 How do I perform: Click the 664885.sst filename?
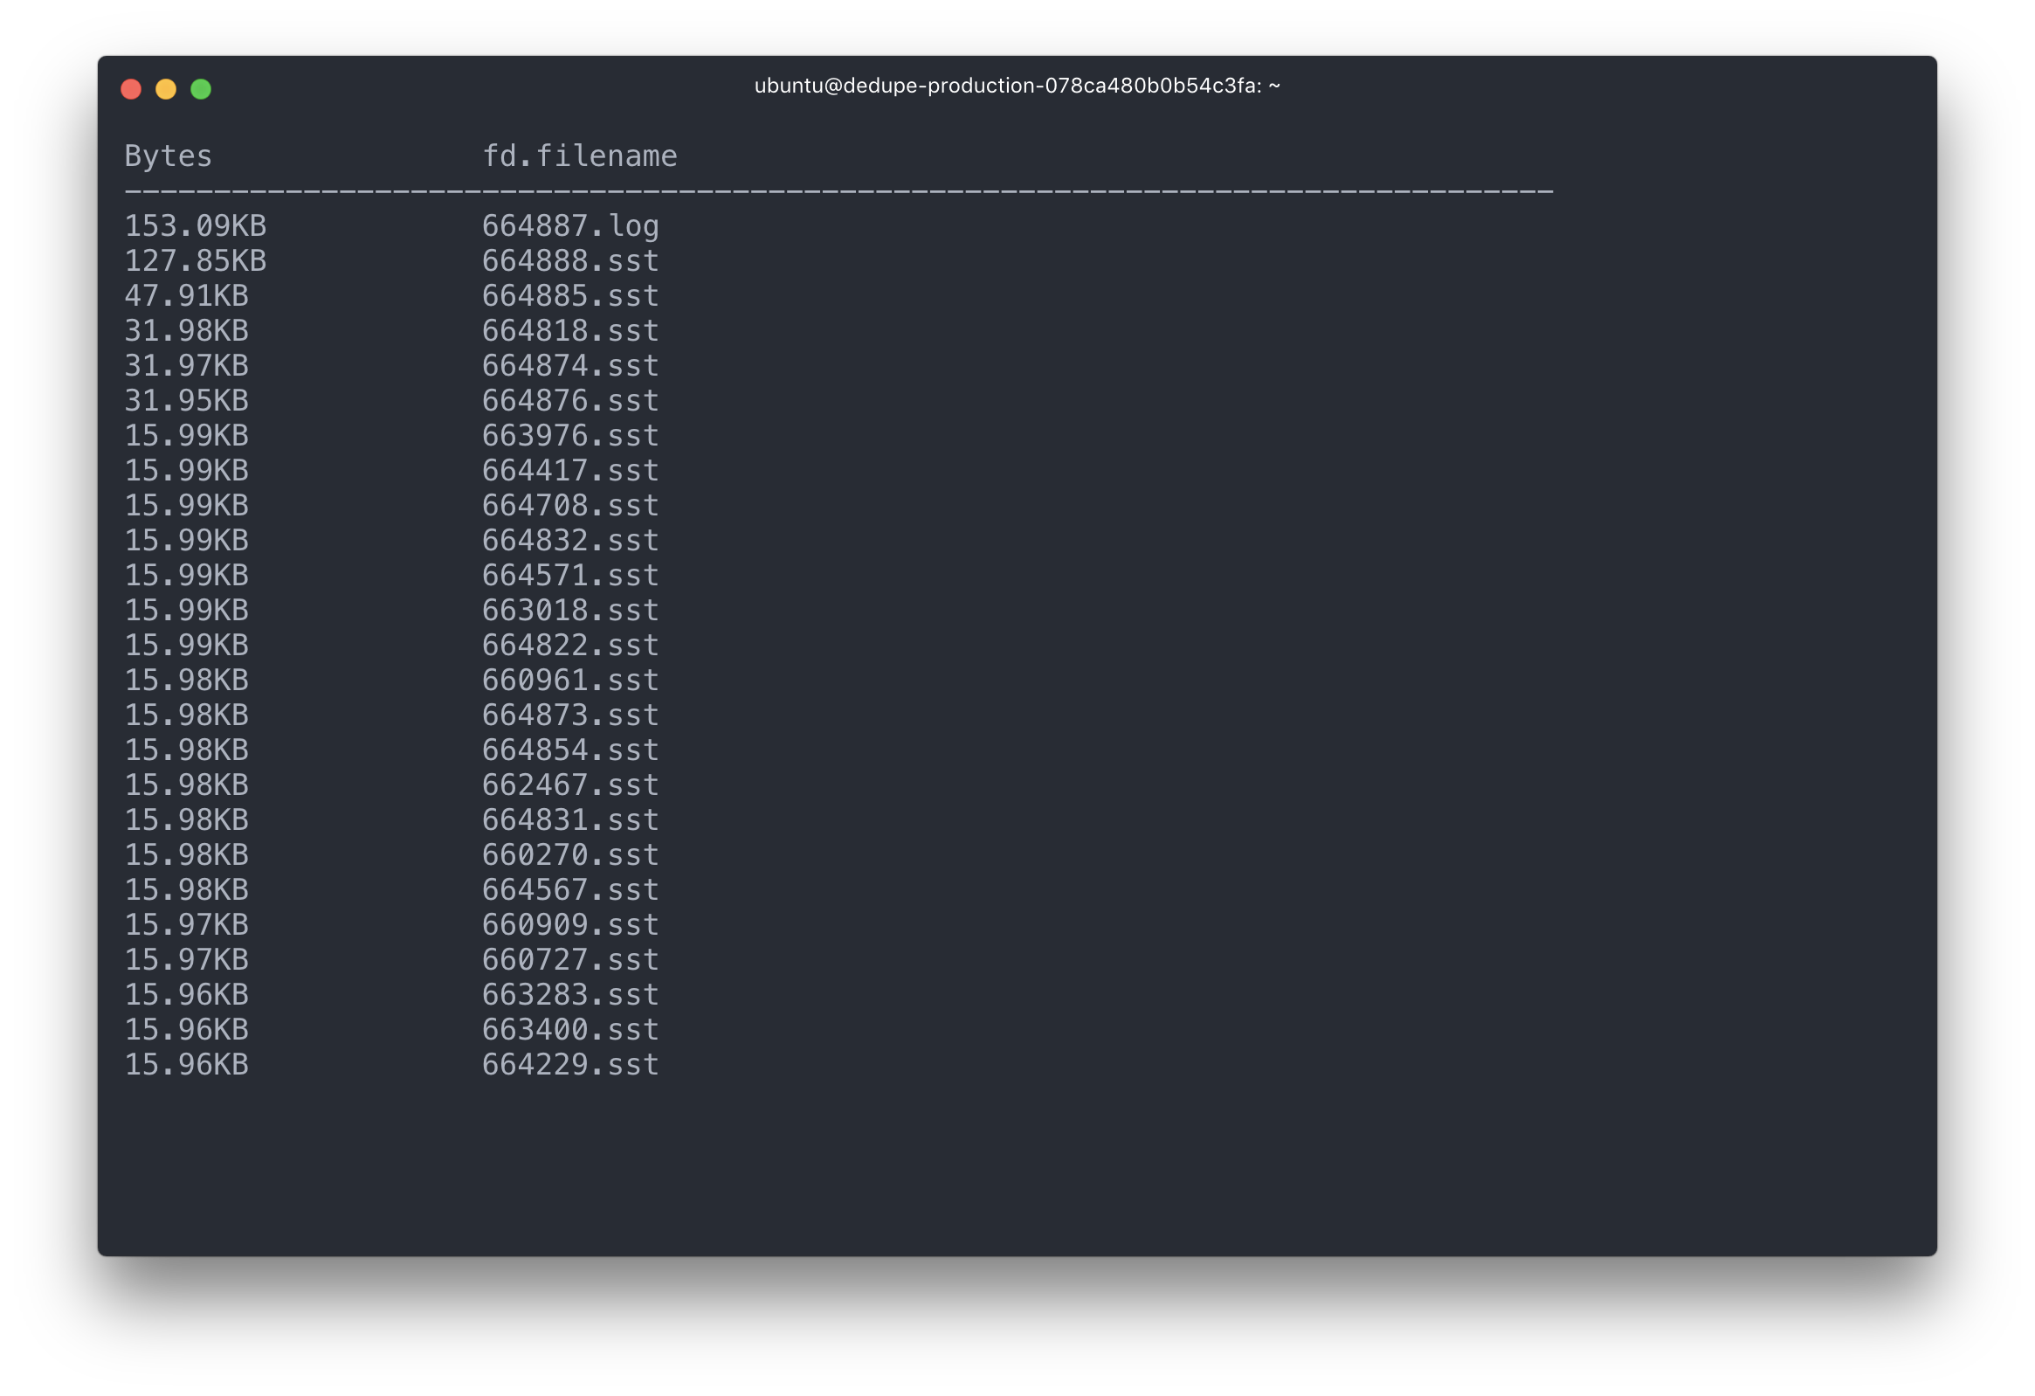point(570,296)
